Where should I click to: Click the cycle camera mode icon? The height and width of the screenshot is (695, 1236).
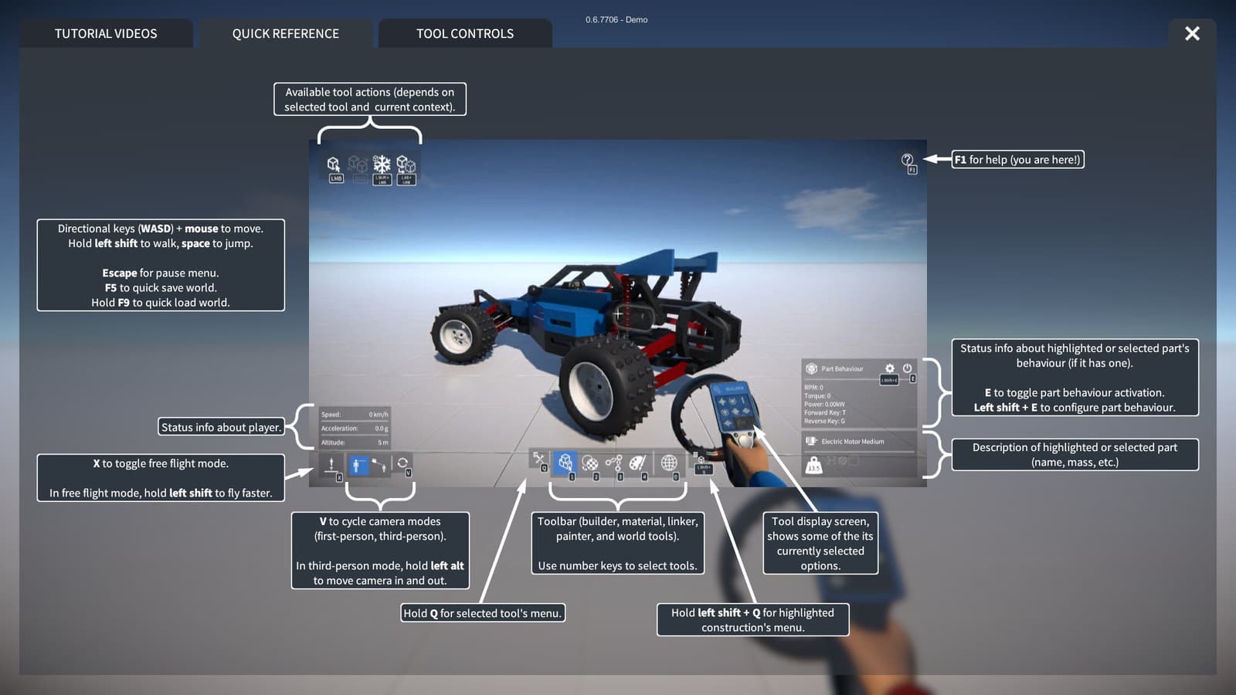click(x=402, y=463)
